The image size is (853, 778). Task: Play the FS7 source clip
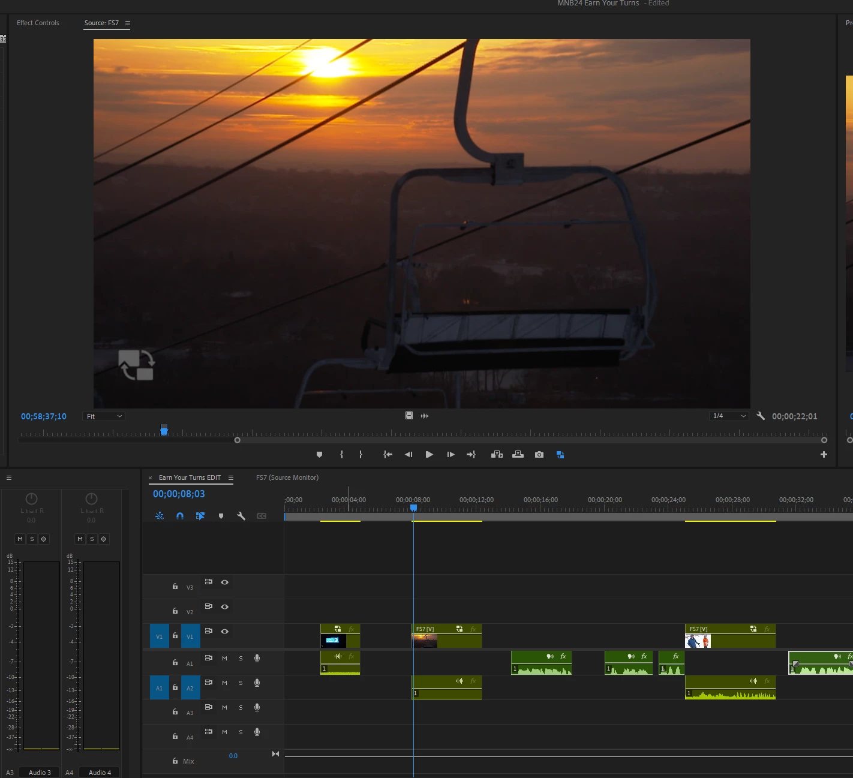pos(429,455)
